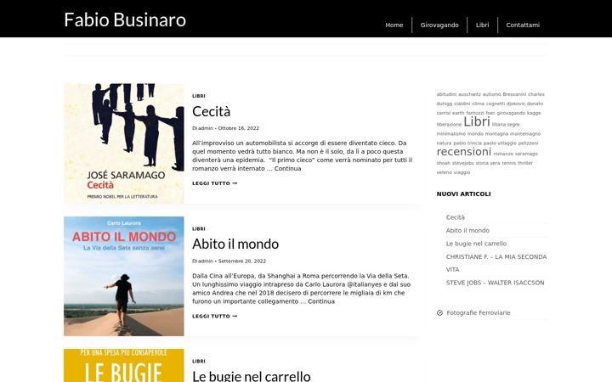Viewport: 612px width, 382px height.
Task: Select the natura tag
Action: point(445,143)
